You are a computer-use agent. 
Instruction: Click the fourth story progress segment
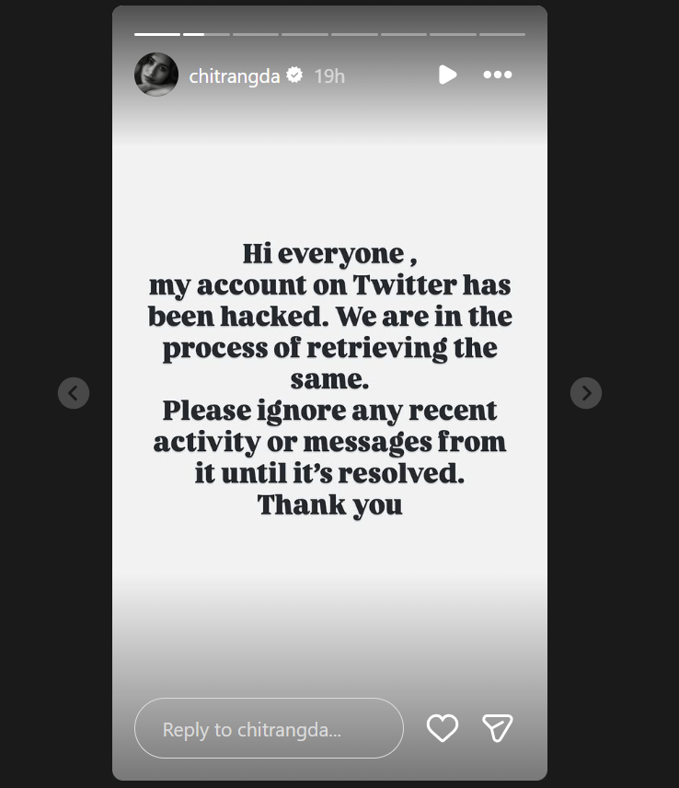point(305,34)
